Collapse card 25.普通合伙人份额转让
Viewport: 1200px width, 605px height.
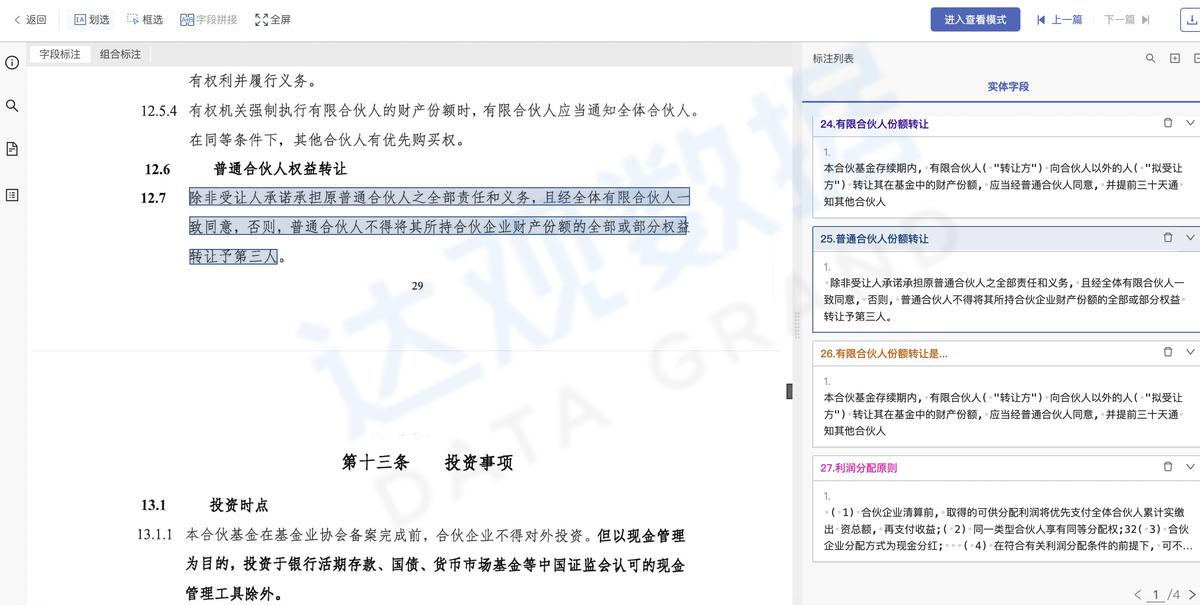(x=1190, y=237)
